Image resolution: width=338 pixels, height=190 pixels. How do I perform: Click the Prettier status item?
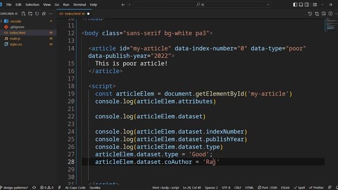[x=316, y=188]
